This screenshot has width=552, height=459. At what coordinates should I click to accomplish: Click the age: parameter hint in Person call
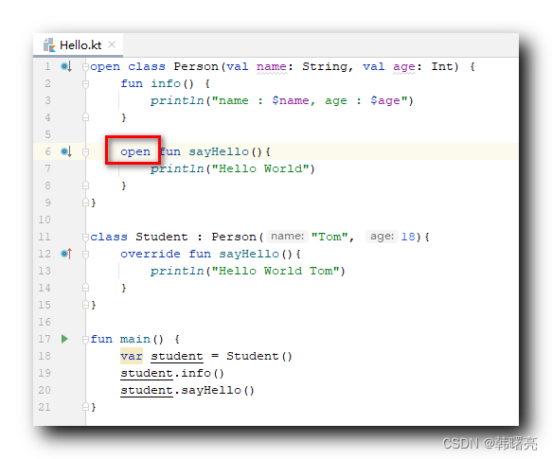[382, 237]
